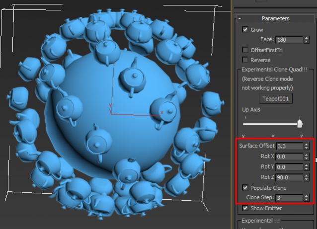
Task: Decrease Rot Z with spinner down arrow
Action: 306,179
